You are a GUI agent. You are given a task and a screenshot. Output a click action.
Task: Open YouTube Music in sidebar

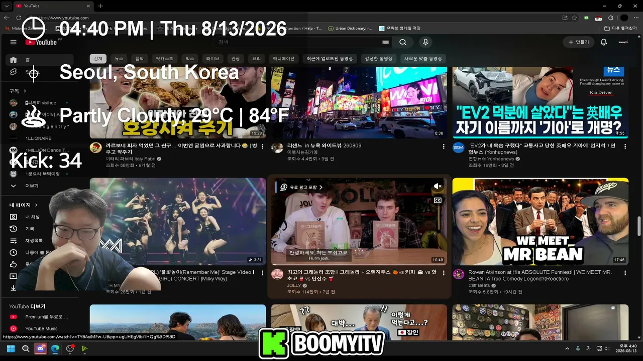39,329
